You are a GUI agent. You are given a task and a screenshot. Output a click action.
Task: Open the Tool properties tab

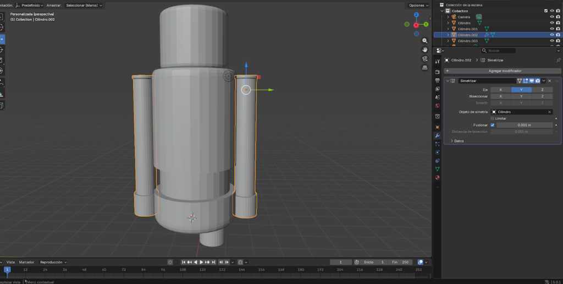[438, 61]
